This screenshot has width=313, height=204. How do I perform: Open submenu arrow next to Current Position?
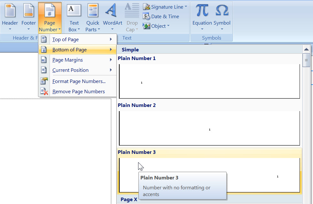point(111,70)
